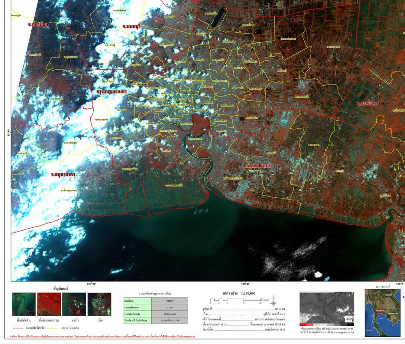Click the legend label แนวแบ่งจังหวัด
Image resolution: width=405 pixels, height=344 pixels.
34,328
